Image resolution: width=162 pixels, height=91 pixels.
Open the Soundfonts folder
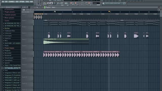(8, 60)
